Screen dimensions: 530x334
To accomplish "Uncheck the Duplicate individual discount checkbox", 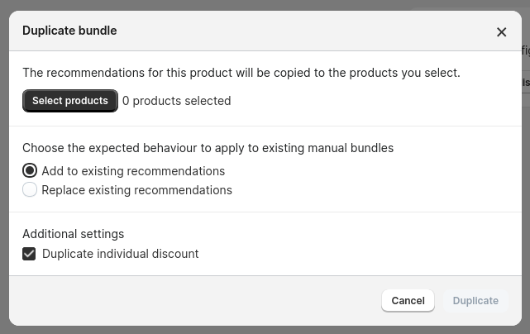I will (29, 254).
